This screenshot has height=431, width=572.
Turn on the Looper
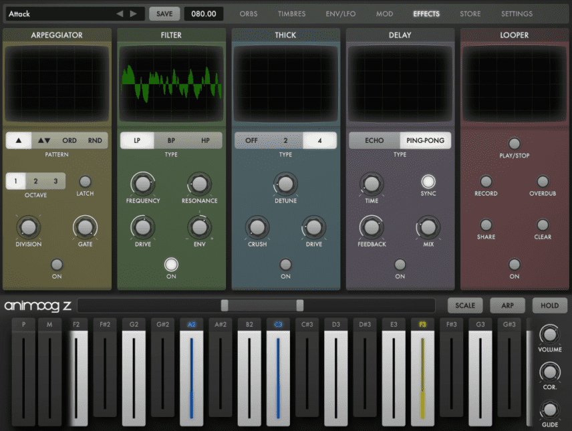(515, 265)
